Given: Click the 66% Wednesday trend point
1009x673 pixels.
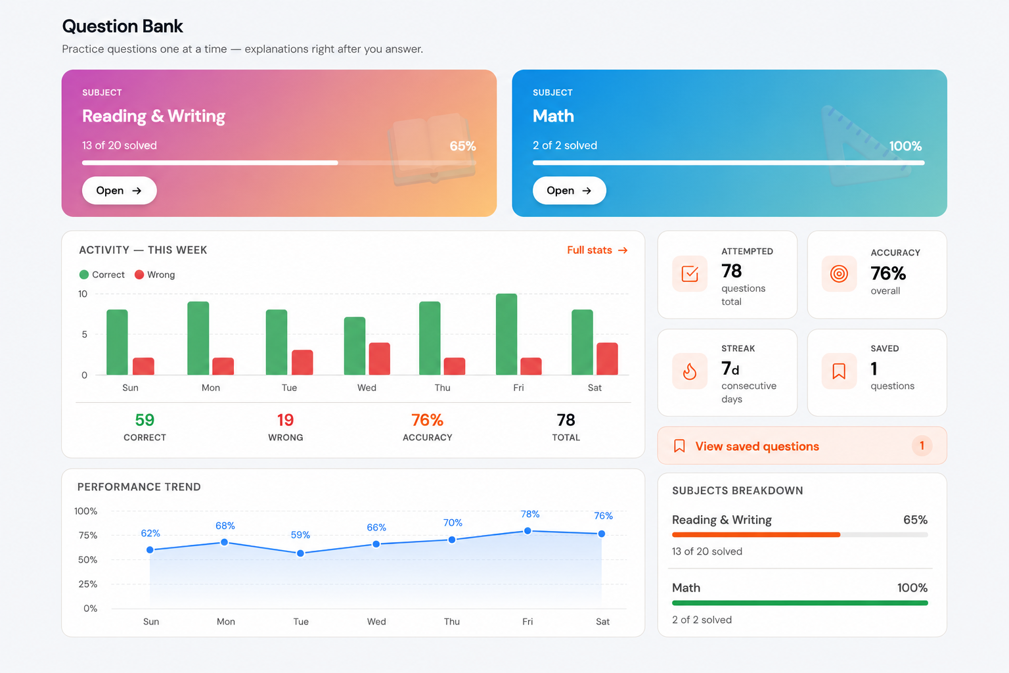Looking at the screenshot, I should tap(376, 544).
